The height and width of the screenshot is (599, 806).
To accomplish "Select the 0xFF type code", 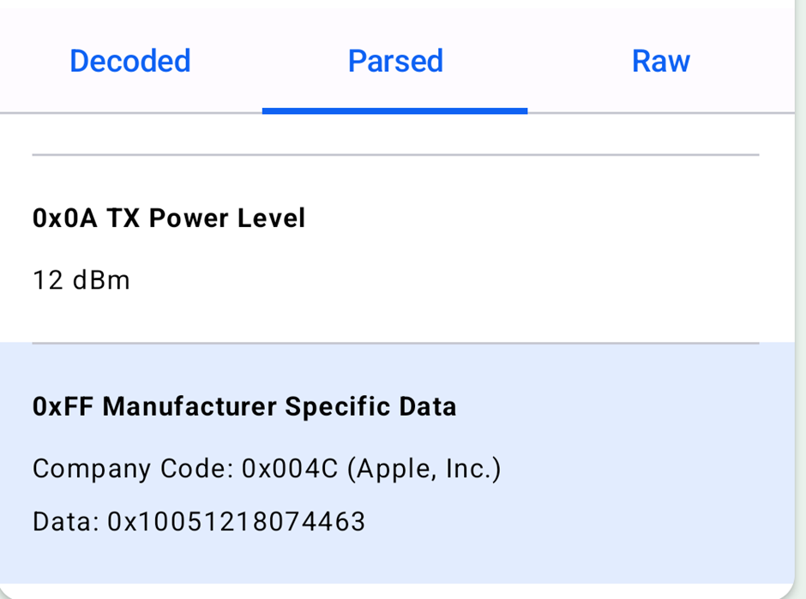I will pyautogui.click(x=63, y=406).
